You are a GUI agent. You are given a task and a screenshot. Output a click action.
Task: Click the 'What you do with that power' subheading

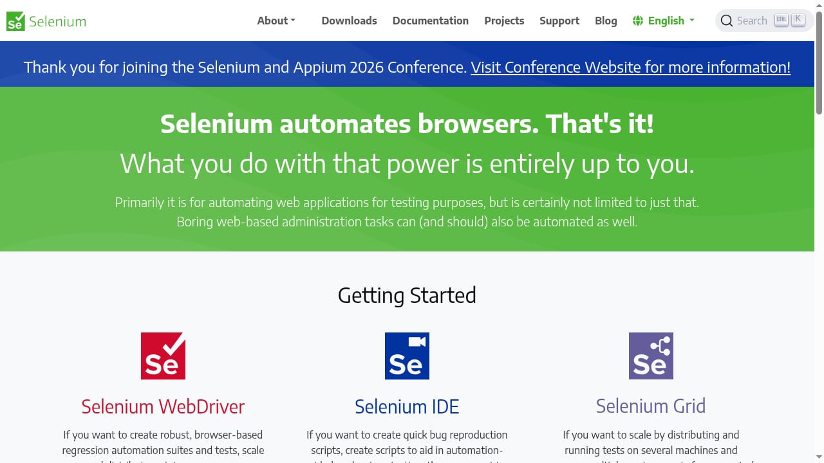[x=407, y=164]
